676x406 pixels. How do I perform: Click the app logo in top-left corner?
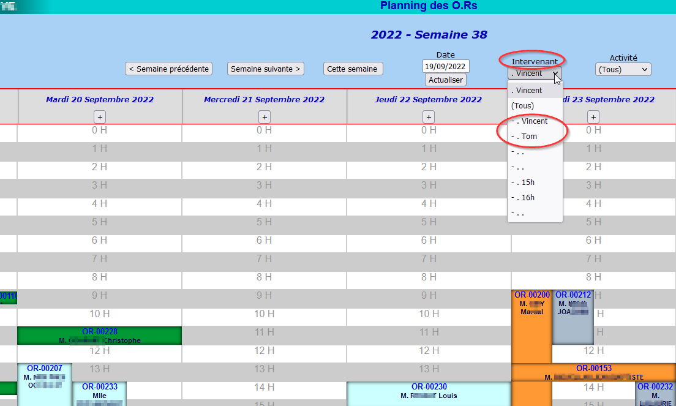point(9,7)
